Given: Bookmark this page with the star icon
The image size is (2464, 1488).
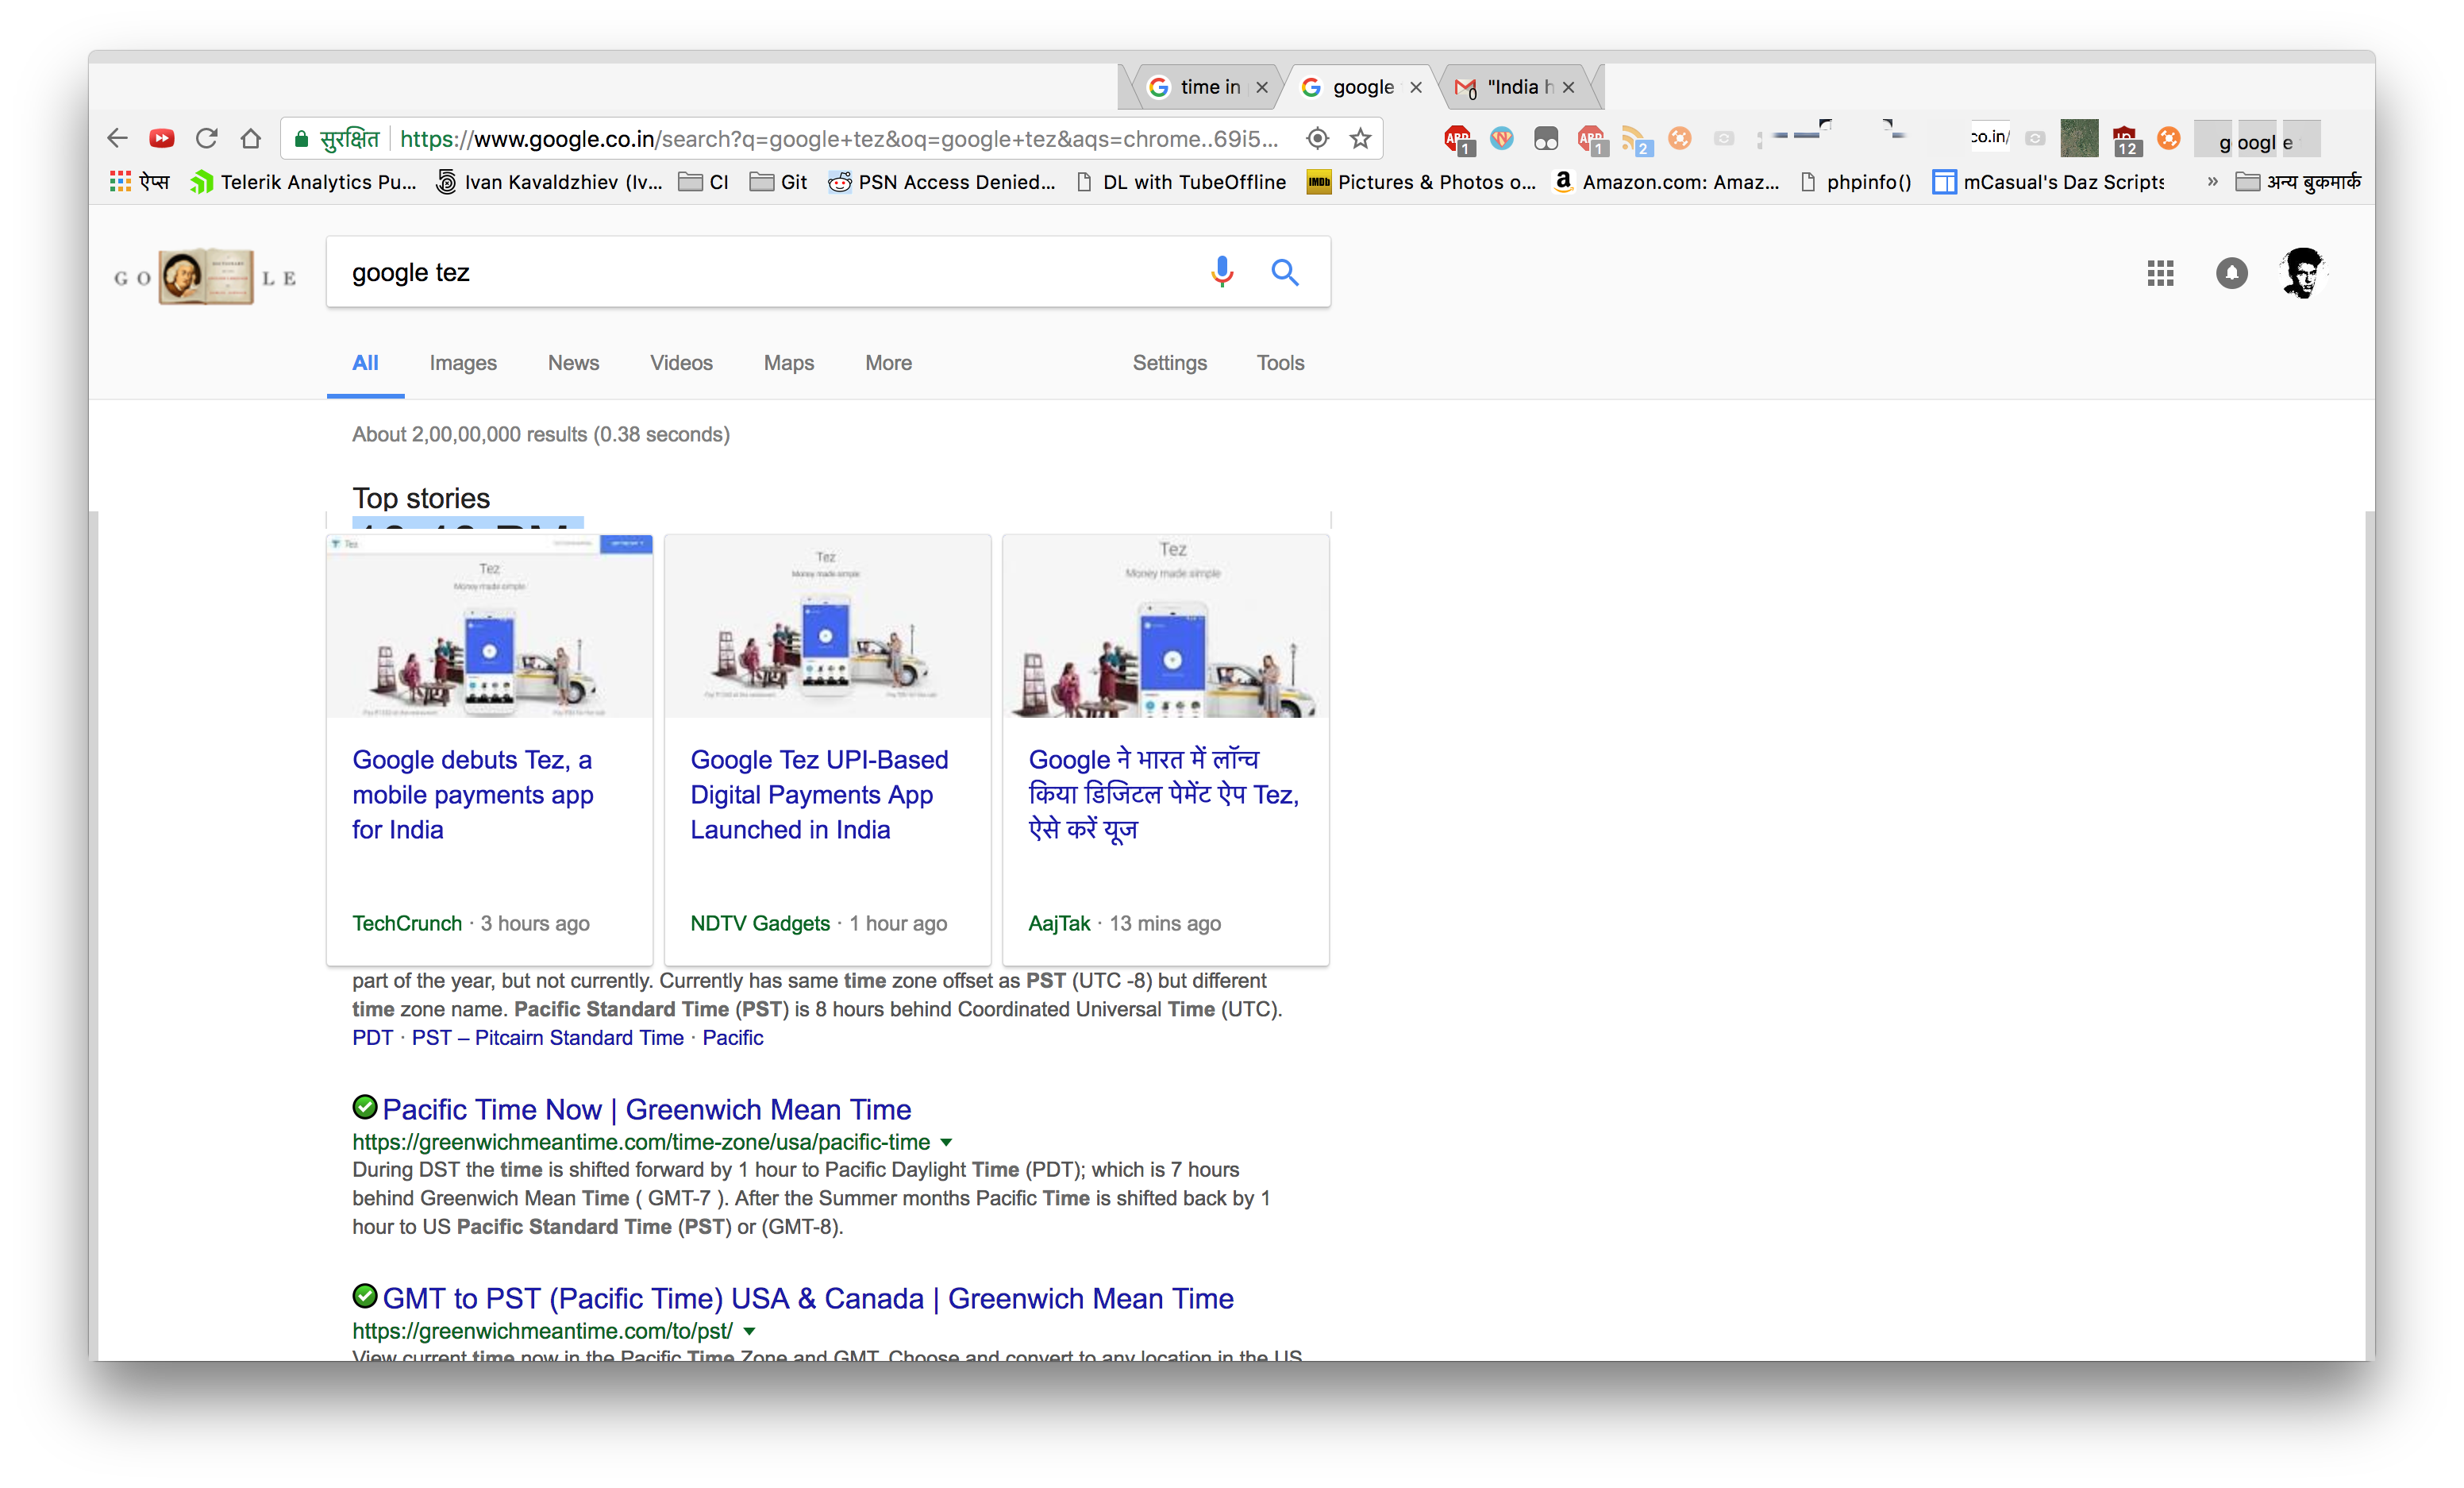Looking at the screenshot, I should point(1360,138).
